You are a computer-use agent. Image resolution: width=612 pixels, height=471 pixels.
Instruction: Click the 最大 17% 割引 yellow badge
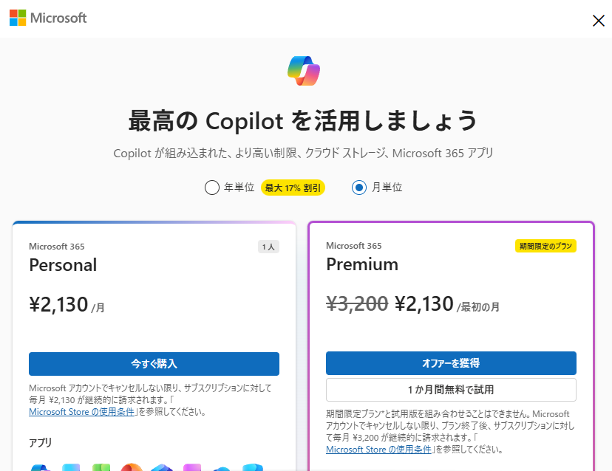tap(293, 187)
